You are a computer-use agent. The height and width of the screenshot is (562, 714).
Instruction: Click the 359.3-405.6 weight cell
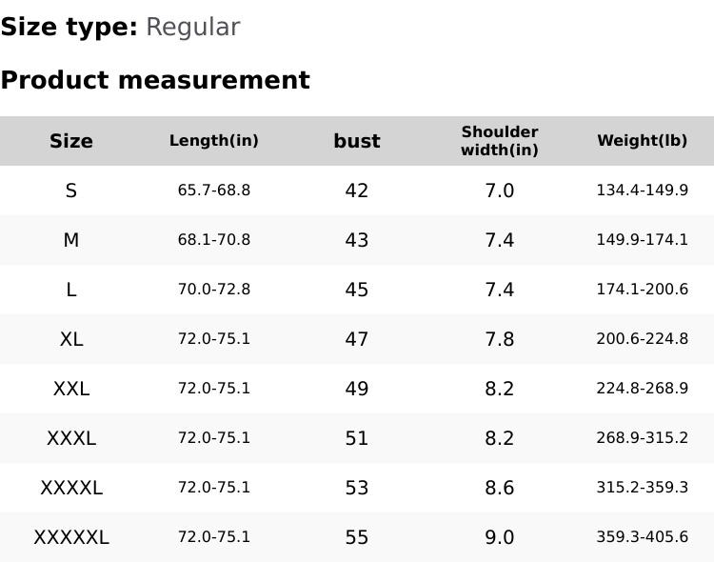pos(643,537)
